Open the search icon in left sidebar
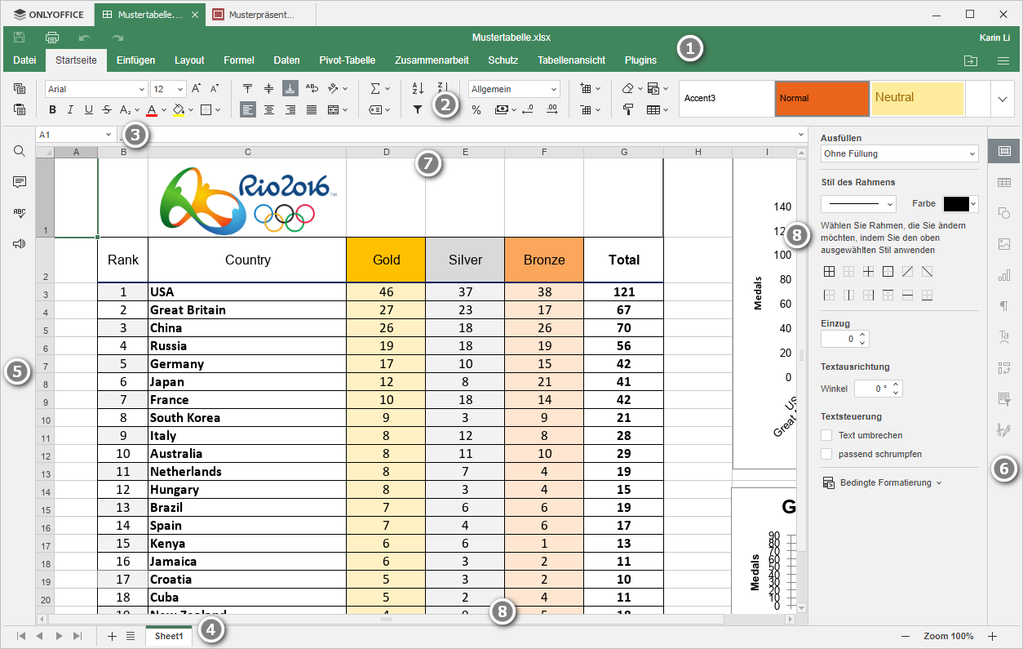 (20, 151)
